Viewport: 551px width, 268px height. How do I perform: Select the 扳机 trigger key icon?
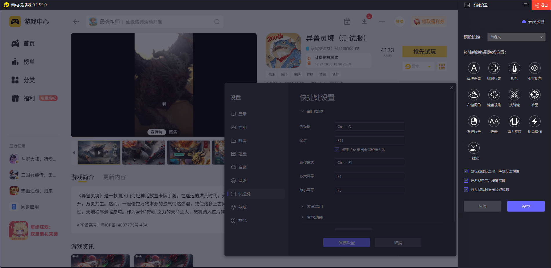[514, 68]
